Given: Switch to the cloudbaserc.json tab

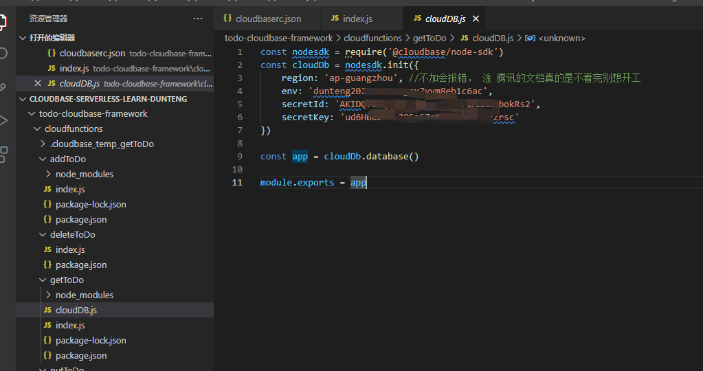Looking at the screenshot, I should (x=267, y=19).
